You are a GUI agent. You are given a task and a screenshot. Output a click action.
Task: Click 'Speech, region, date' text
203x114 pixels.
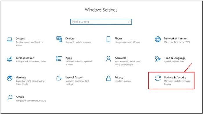tap(174, 62)
